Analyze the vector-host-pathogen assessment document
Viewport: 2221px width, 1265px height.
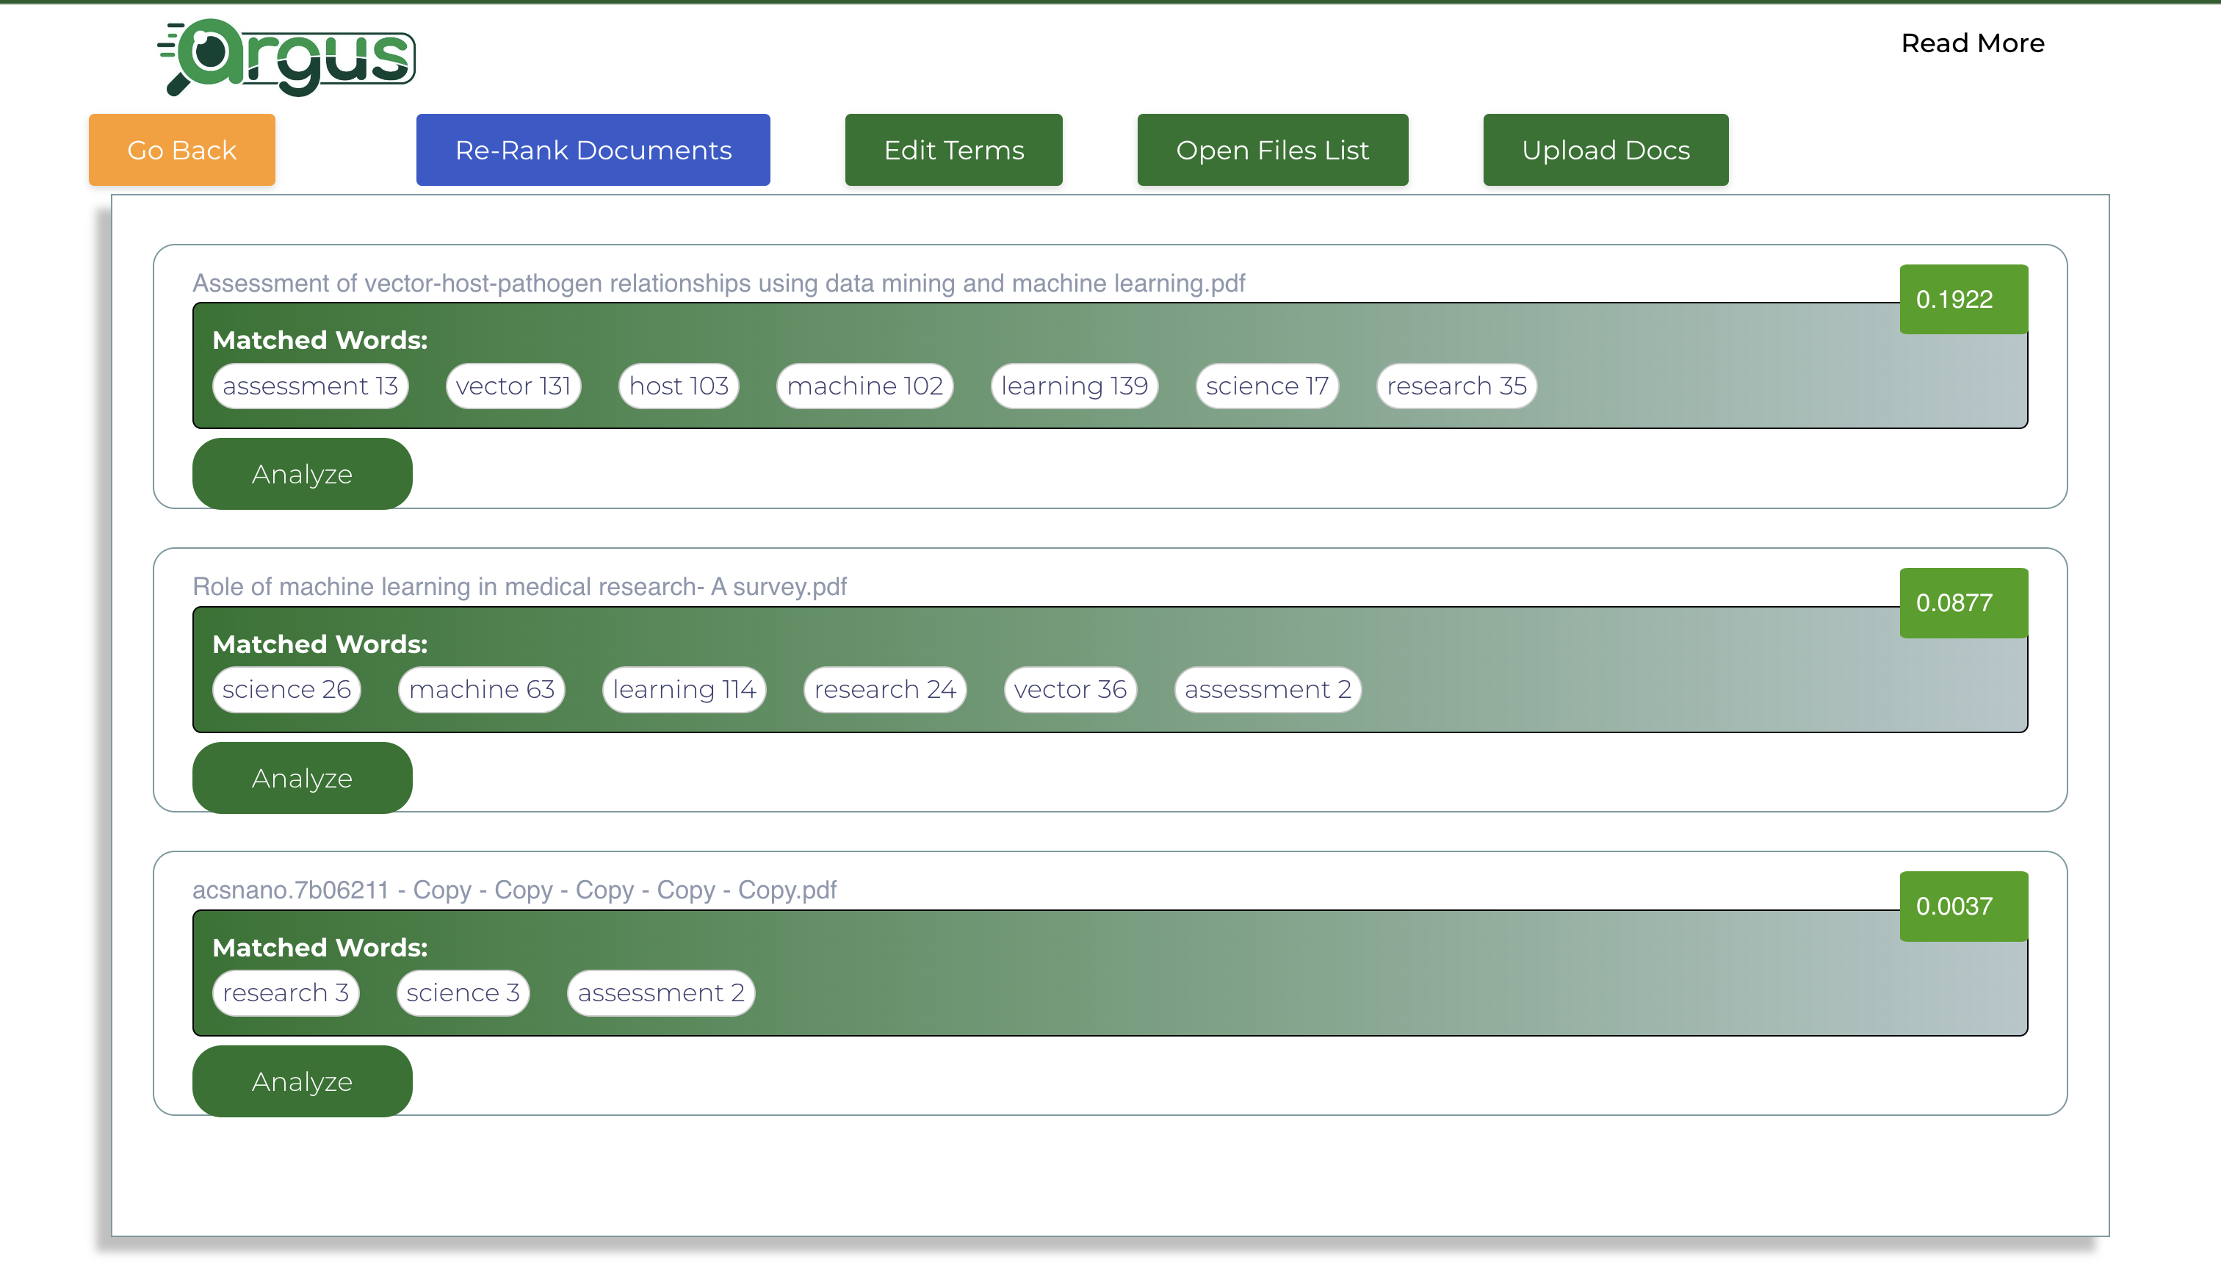(x=303, y=475)
